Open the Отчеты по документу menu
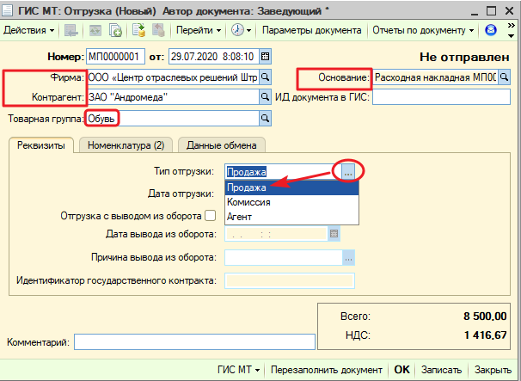521x381 pixels. (x=423, y=30)
